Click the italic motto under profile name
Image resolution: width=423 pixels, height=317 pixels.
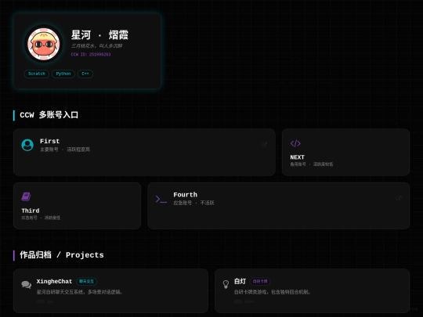96,46
